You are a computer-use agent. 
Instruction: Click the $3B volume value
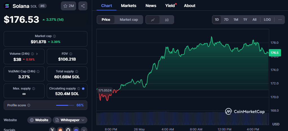point(17,59)
